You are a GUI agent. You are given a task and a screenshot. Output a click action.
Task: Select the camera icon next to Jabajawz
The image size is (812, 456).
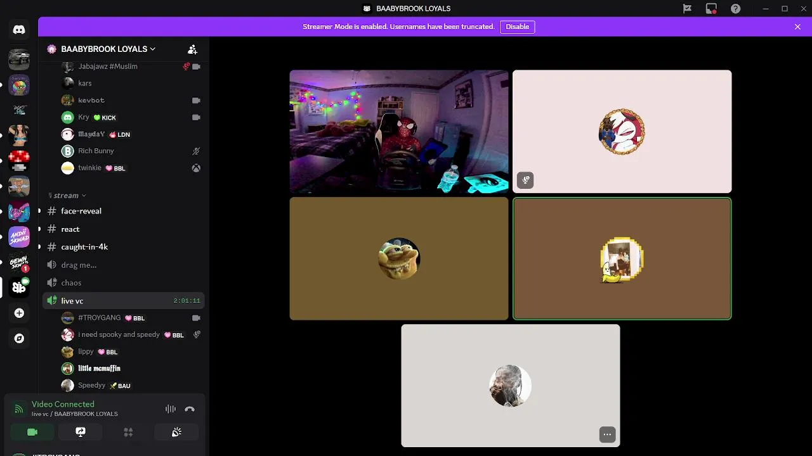(x=196, y=66)
